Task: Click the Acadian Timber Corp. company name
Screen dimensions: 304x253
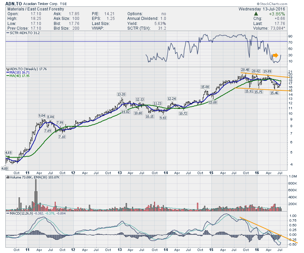Action: (41, 4)
